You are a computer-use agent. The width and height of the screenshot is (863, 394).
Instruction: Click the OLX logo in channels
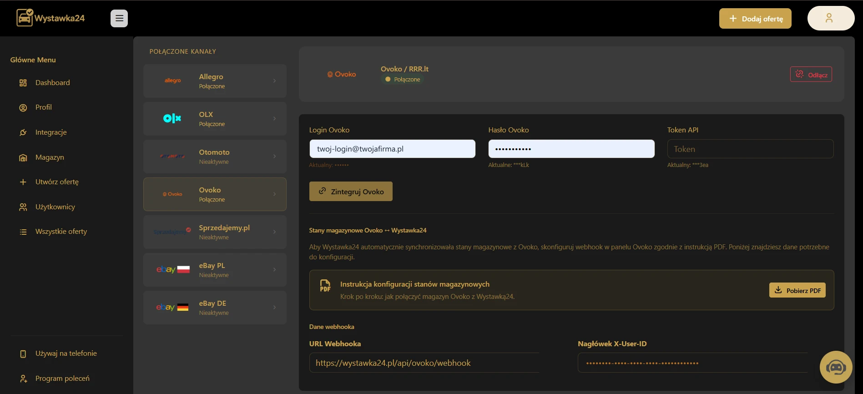pos(172,118)
